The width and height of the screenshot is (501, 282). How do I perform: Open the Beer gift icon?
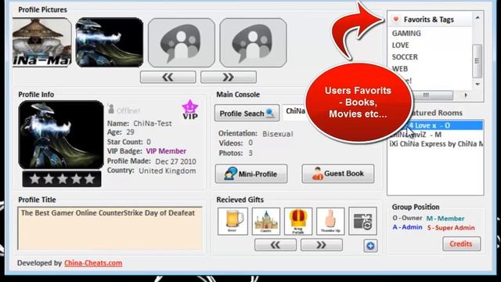pyautogui.click(x=232, y=221)
